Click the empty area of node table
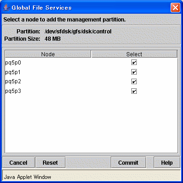 pyautogui.click(x=91, y=124)
